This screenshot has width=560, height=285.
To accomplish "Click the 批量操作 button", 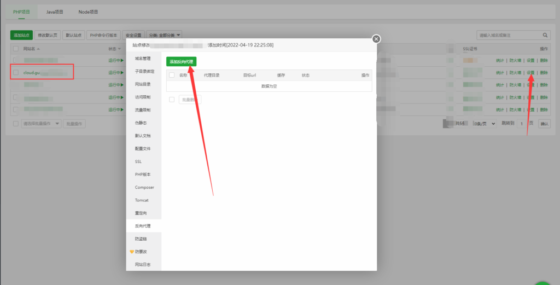I will pyautogui.click(x=74, y=124).
